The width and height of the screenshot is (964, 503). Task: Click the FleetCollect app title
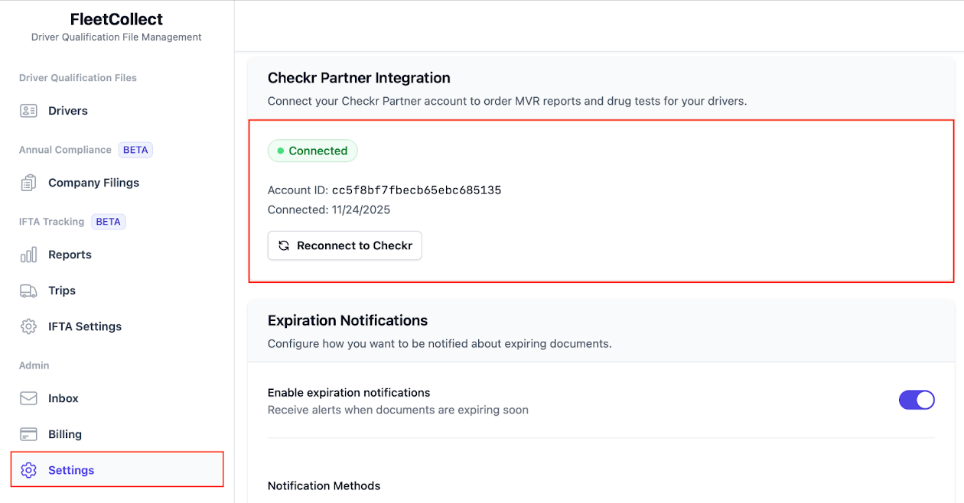click(116, 19)
